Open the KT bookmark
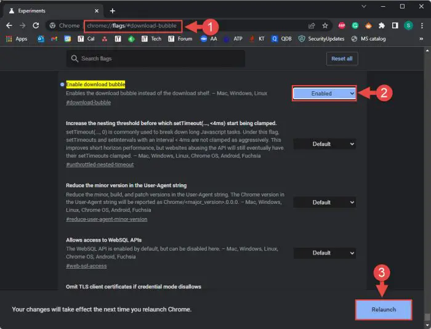This screenshot has width=431, height=329. coord(257,39)
